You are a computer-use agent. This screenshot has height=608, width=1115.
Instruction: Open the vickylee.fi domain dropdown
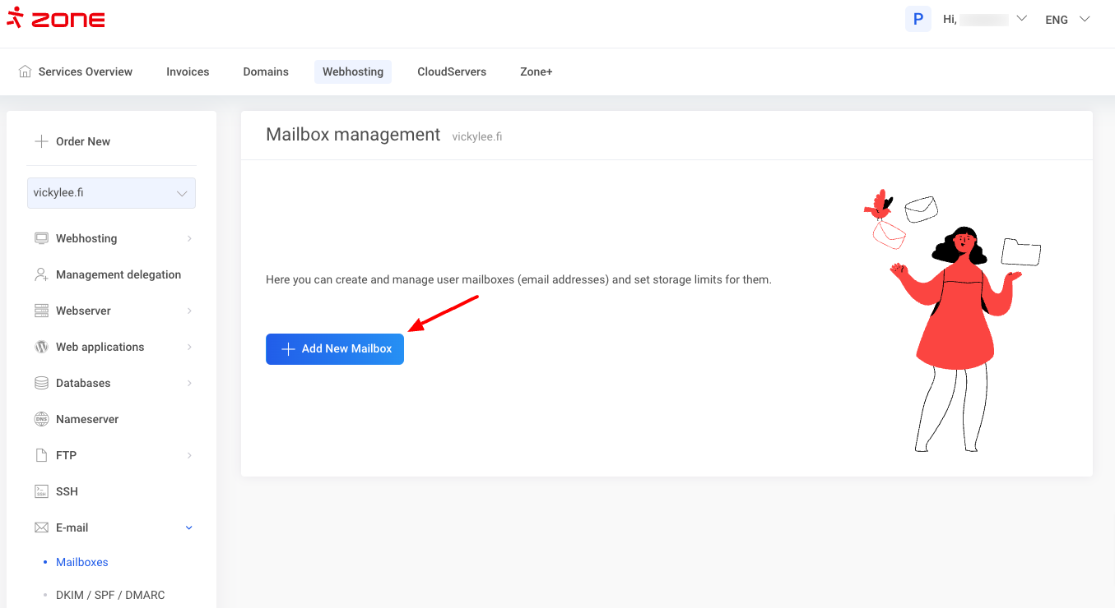click(x=111, y=193)
